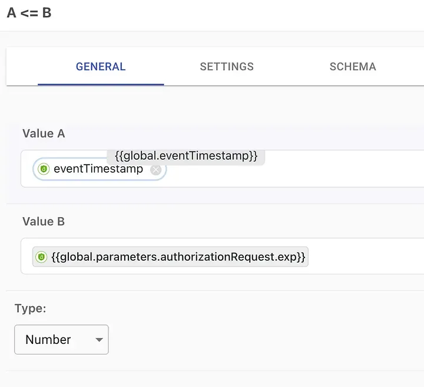Select the authorizationRequest.exp variable chip
This screenshot has height=387, width=424.
click(x=170, y=257)
